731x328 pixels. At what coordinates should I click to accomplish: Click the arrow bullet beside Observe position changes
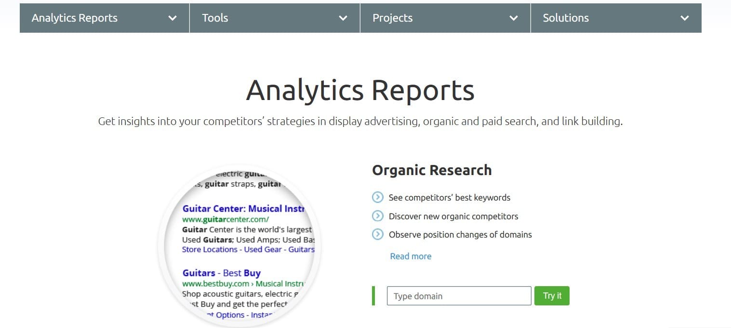[377, 235]
